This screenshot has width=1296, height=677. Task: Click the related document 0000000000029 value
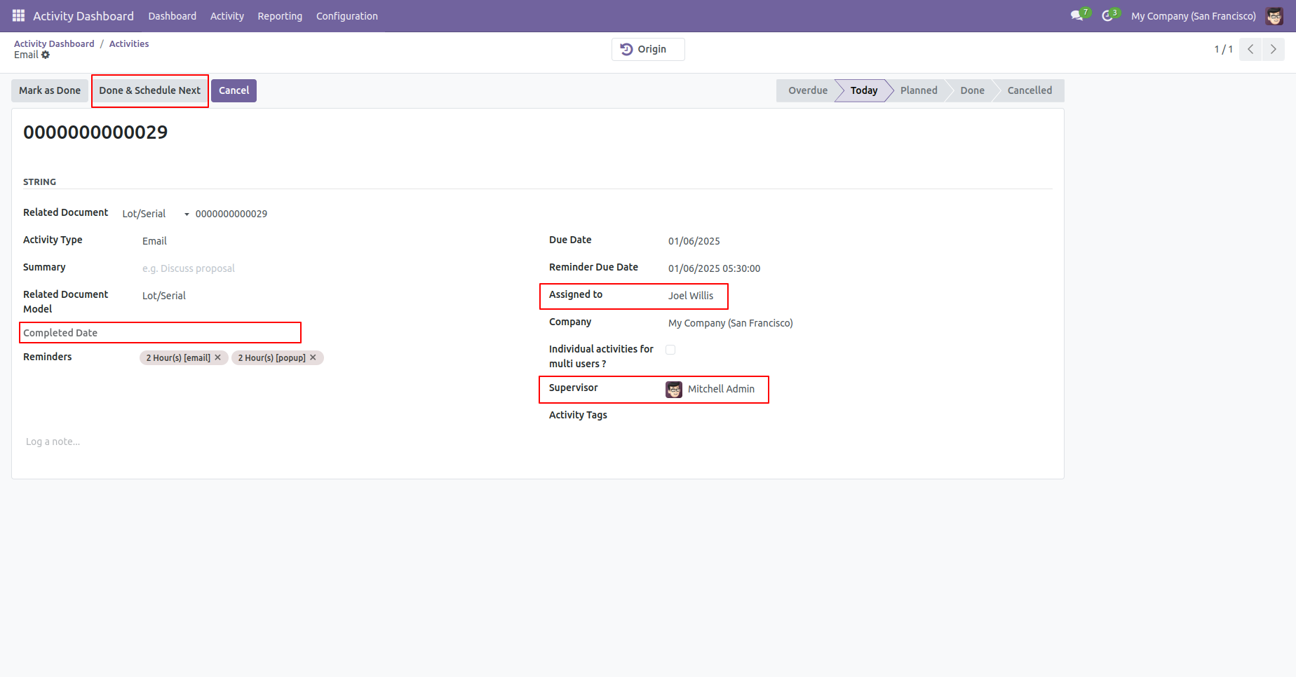[231, 214]
